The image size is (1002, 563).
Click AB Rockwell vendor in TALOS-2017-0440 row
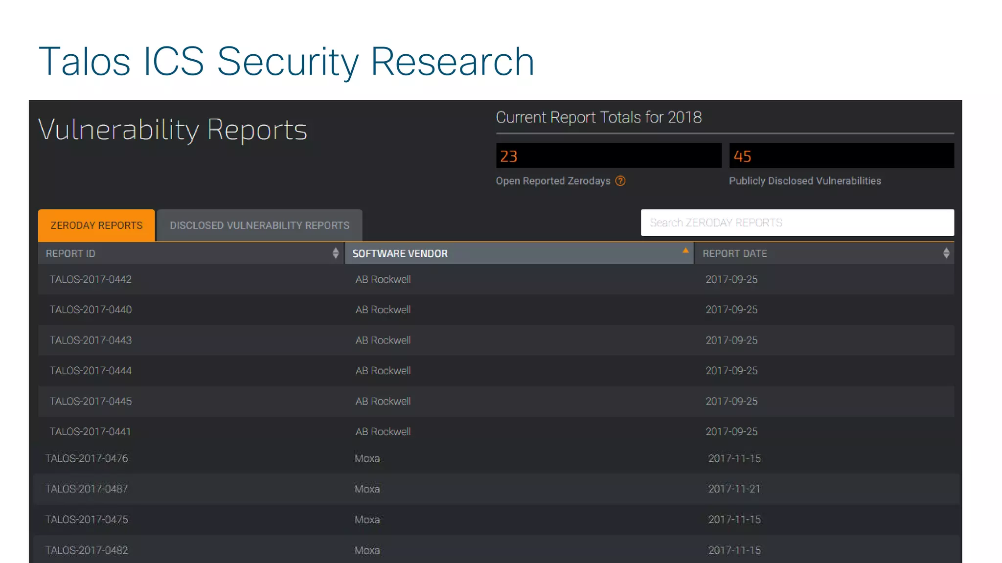[x=383, y=310]
